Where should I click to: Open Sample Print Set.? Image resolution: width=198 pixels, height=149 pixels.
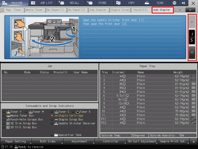click(173, 141)
